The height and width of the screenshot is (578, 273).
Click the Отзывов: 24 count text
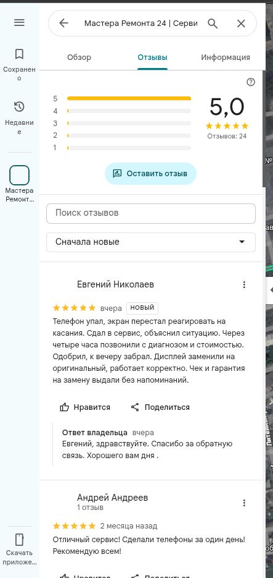click(x=227, y=136)
